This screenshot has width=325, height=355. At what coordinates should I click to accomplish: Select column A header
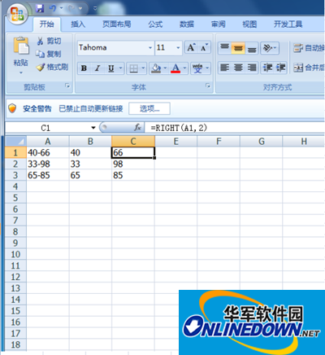[x=48, y=141]
